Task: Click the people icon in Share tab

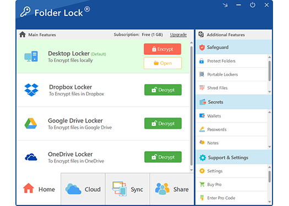Action: [x=162, y=189]
